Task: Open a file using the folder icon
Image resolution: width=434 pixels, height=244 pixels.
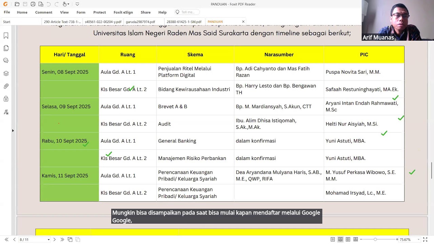Action: click(17, 4)
